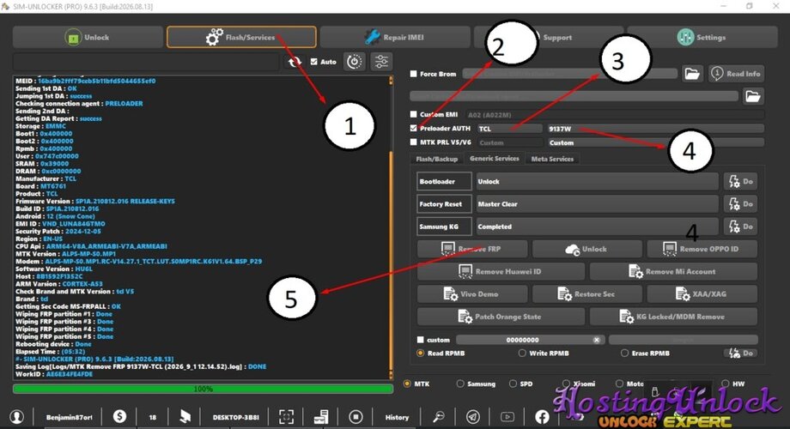This screenshot has width=790, height=429.
Task: Click the Bootloader Do gear icon
Action: 740,181
